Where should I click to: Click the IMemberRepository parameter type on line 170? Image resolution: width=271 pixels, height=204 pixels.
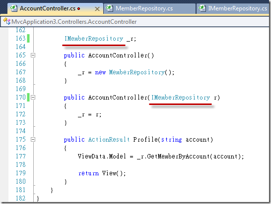(x=181, y=98)
